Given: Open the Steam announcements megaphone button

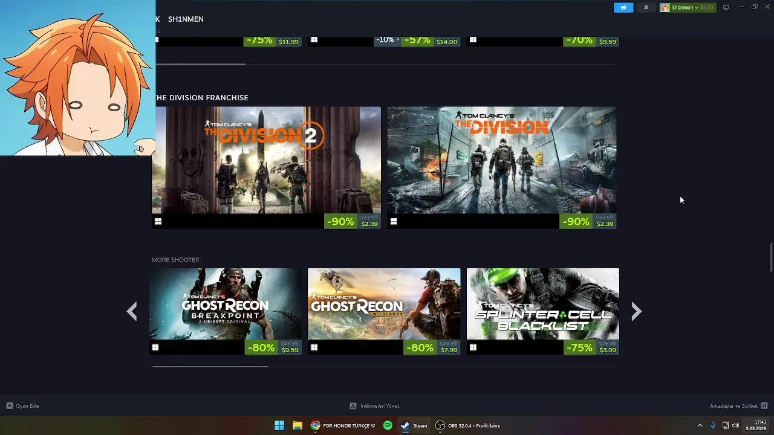Looking at the screenshot, I should (x=623, y=7).
